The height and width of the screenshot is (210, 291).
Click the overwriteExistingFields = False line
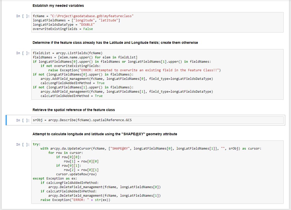point(63,29)
